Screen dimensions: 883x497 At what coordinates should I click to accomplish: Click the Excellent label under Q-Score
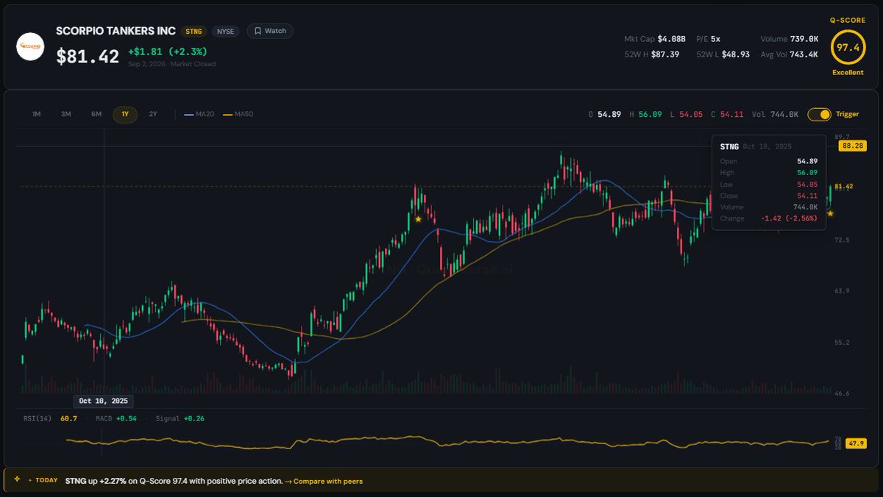848,73
